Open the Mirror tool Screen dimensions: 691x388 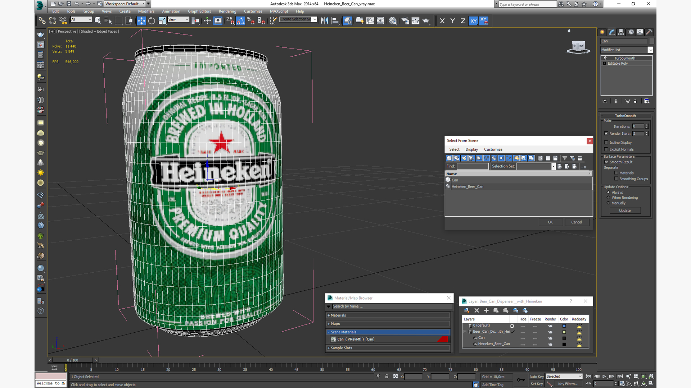[324, 21]
